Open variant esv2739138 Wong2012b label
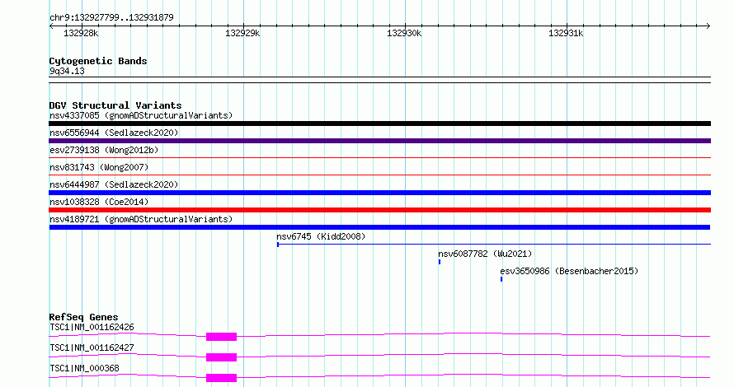The width and height of the screenshot is (734, 387). pyautogui.click(x=104, y=150)
